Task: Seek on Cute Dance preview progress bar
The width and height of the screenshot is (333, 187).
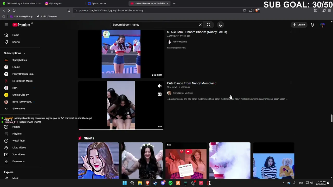Action: pos(121,129)
